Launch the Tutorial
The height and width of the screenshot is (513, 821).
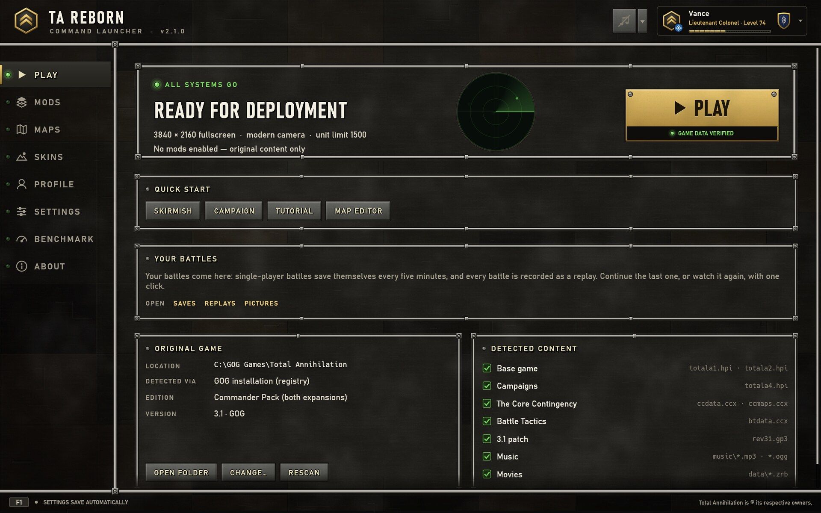pyautogui.click(x=294, y=211)
